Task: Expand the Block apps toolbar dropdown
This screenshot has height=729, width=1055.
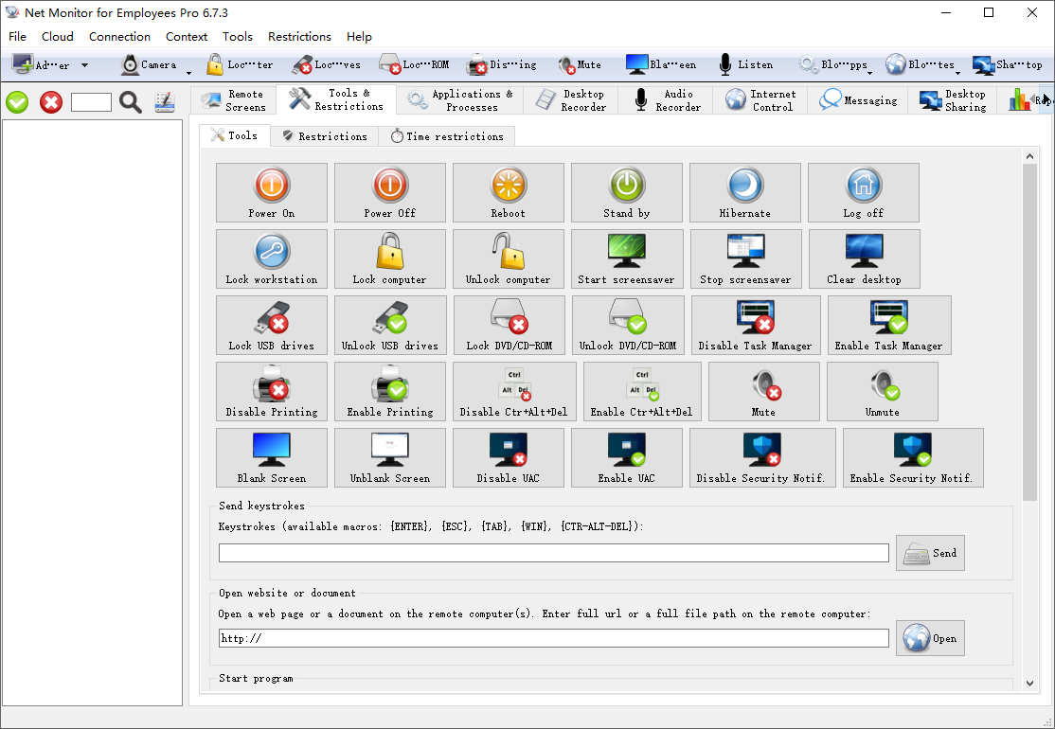Action: pyautogui.click(x=870, y=73)
